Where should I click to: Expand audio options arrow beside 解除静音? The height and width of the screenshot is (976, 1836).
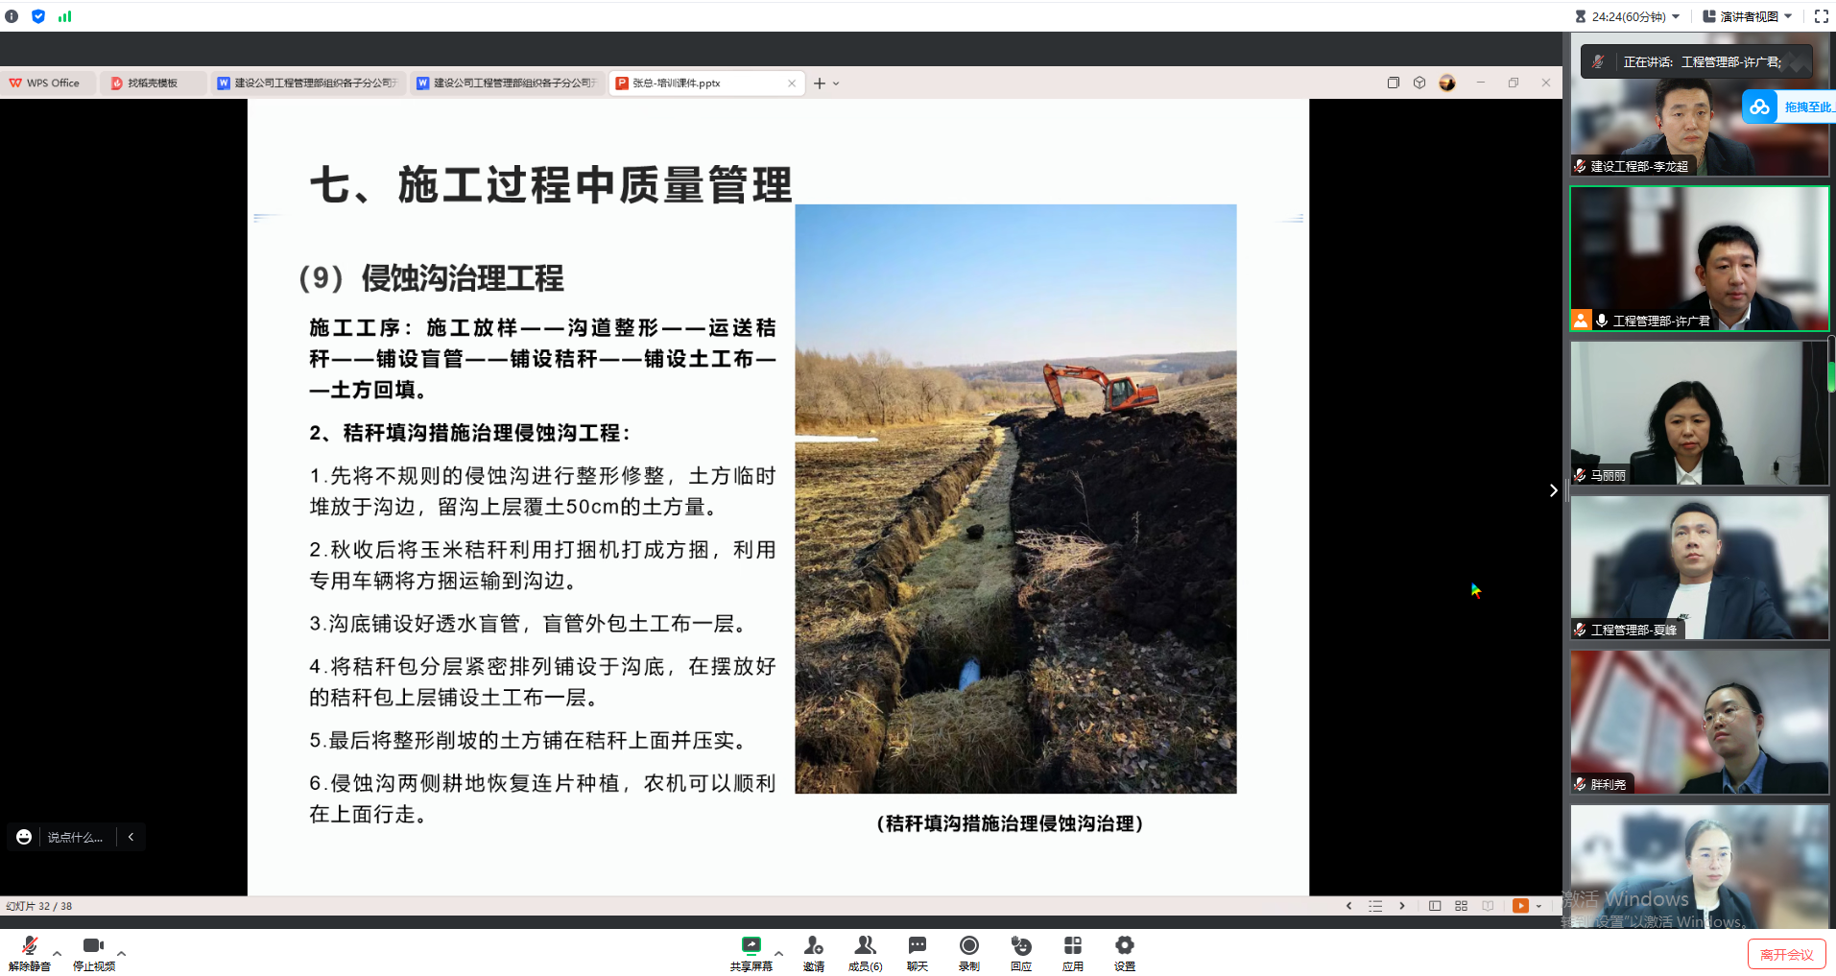pos(58,953)
